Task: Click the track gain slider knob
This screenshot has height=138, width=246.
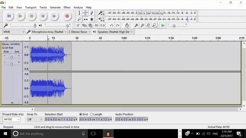Action: 12,58
